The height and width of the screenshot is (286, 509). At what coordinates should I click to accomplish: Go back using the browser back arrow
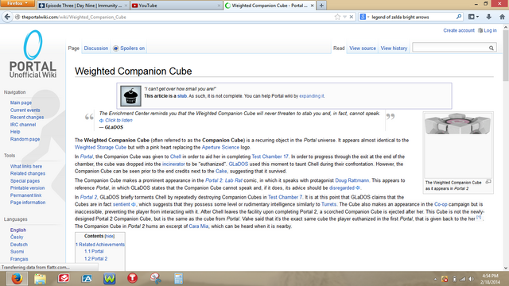[7, 17]
